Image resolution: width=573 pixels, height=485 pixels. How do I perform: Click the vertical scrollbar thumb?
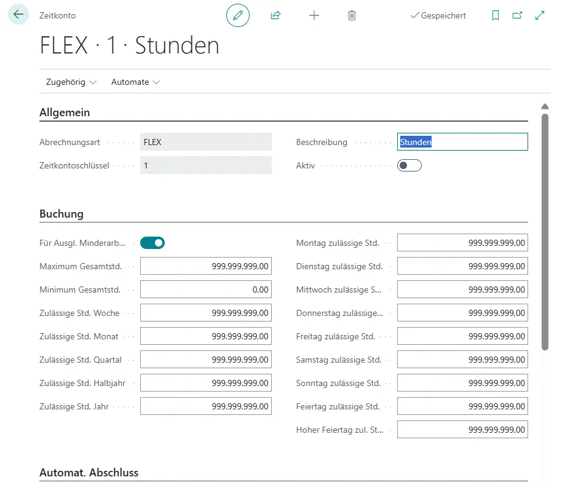(x=545, y=231)
